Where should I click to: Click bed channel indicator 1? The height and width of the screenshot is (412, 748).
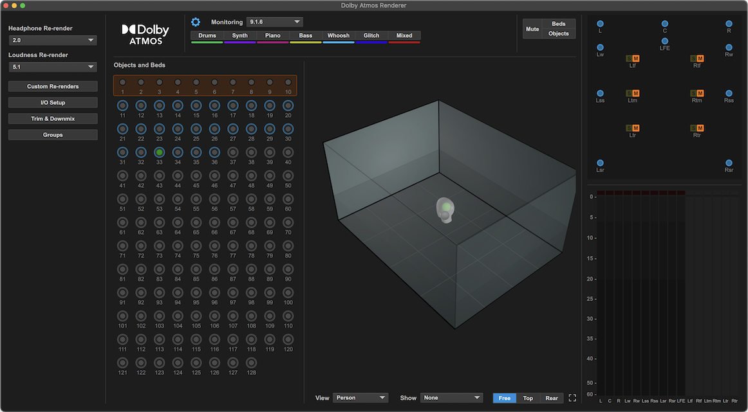point(122,82)
